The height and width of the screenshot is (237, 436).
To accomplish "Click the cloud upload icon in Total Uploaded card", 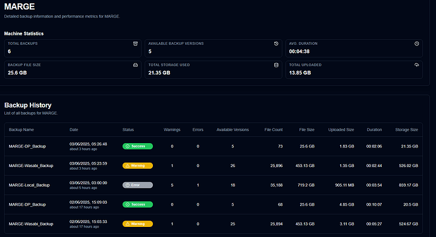I will click(416, 65).
